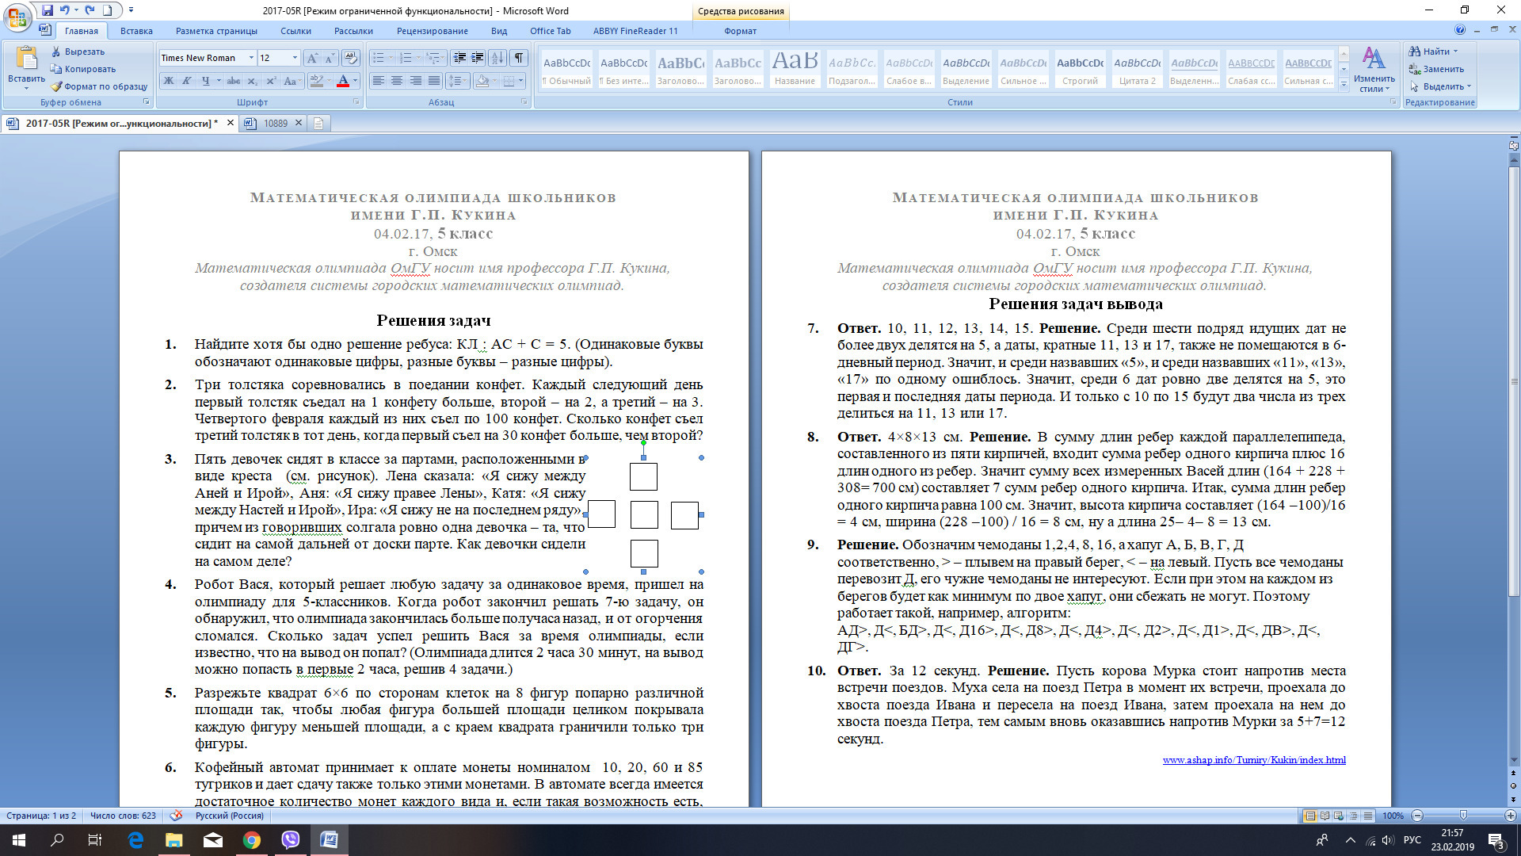Click the Grow Font icon
Viewport: 1521px width, 856px height.
click(312, 58)
